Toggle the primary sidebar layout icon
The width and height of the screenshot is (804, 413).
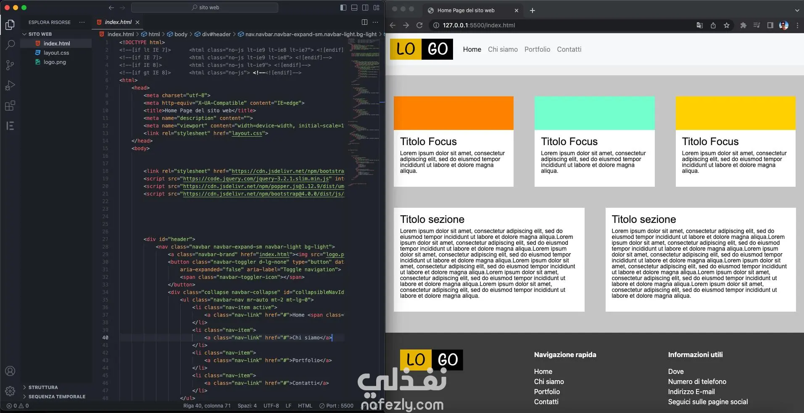pyautogui.click(x=343, y=8)
